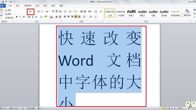Switch to the 视图 (View) tab
196x110 pixels.
click(61, 5)
